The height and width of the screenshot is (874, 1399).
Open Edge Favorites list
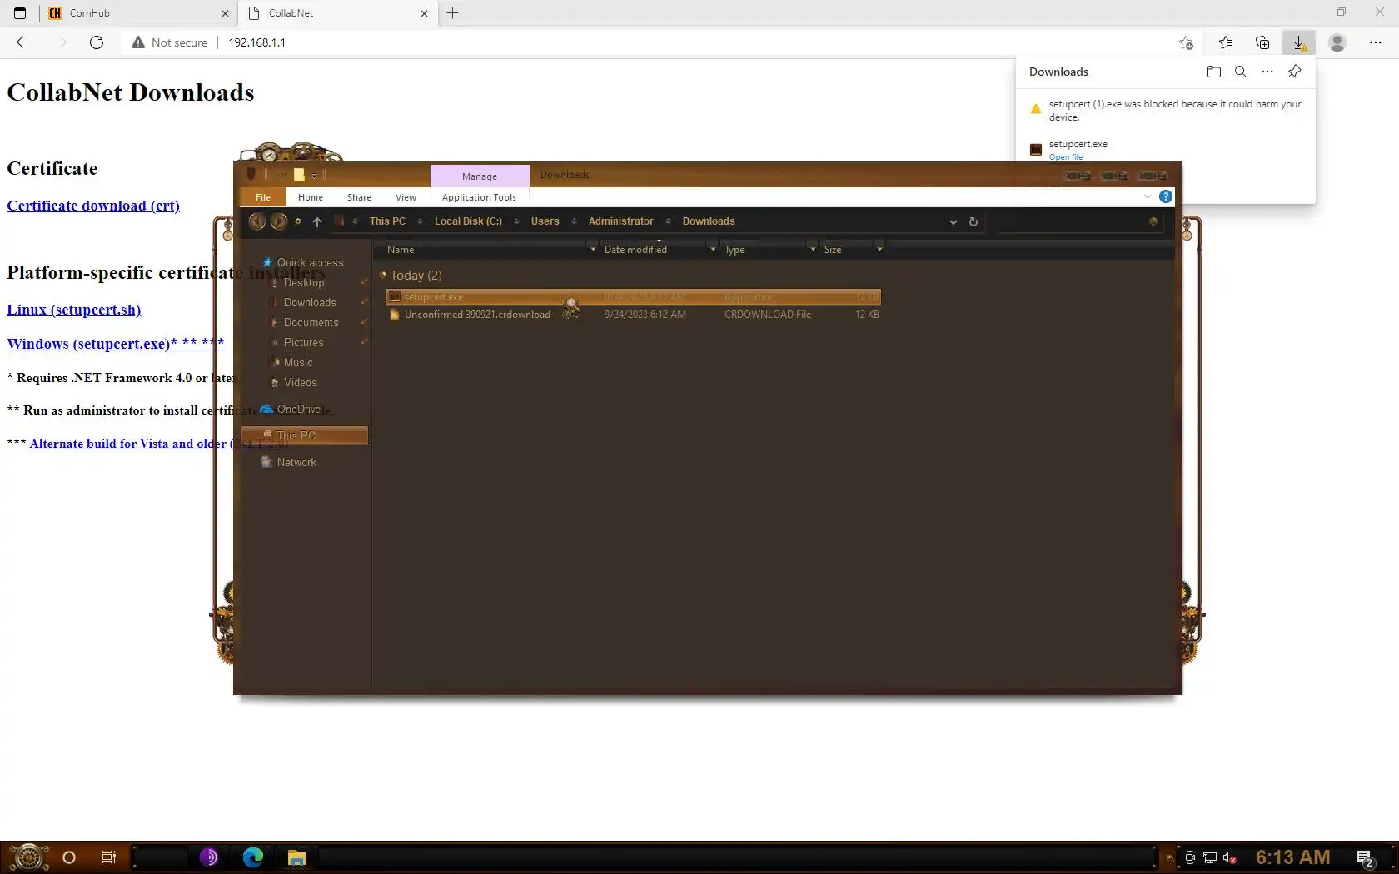1226,42
